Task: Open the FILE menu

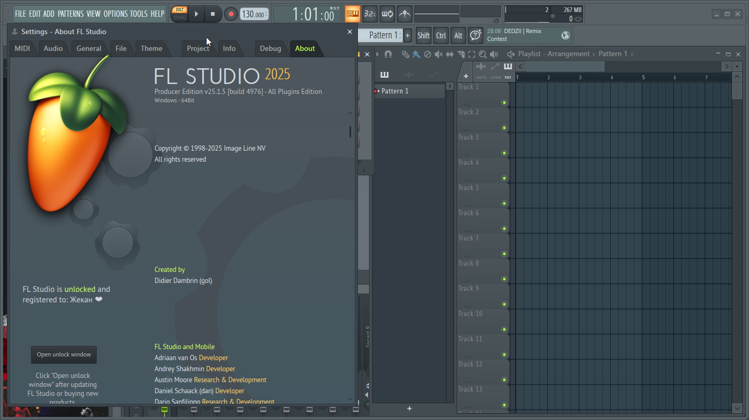Action: [x=20, y=14]
